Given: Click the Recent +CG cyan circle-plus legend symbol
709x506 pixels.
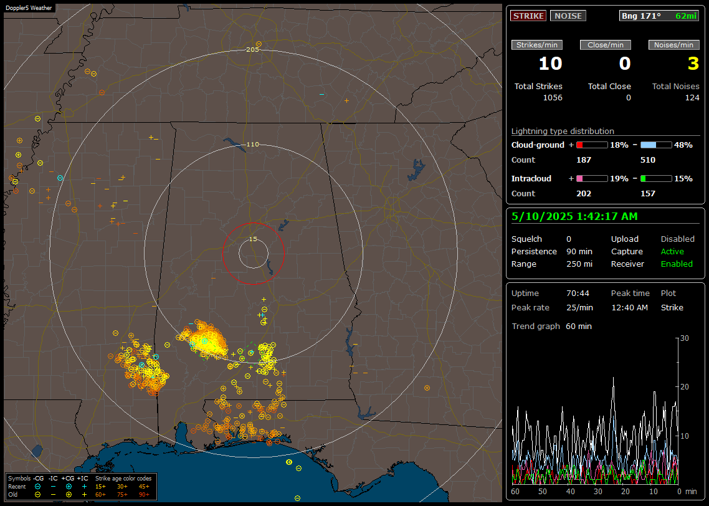Looking at the screenshot, I should 69,487.
